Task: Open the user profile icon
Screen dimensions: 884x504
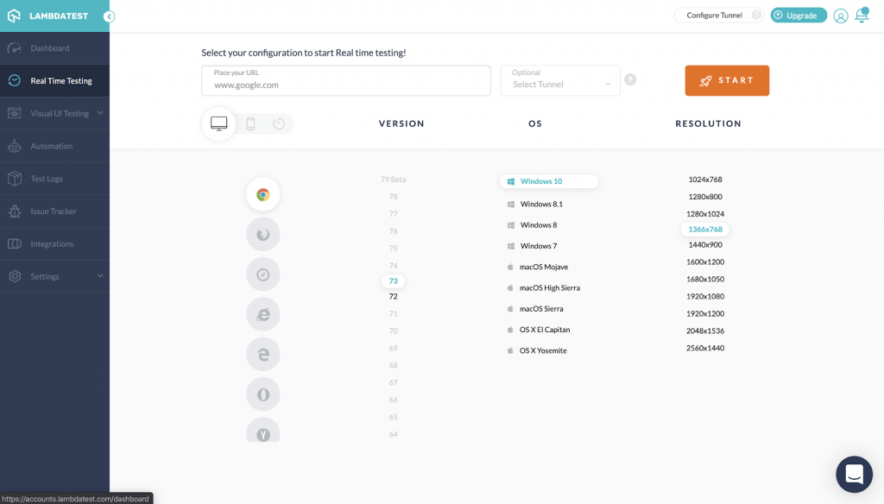Action: point(840,16)
